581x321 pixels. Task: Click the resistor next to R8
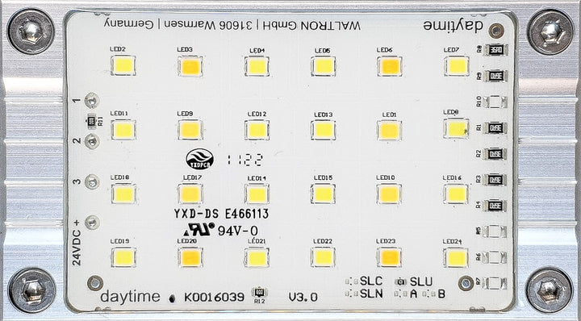pos(495,50)
